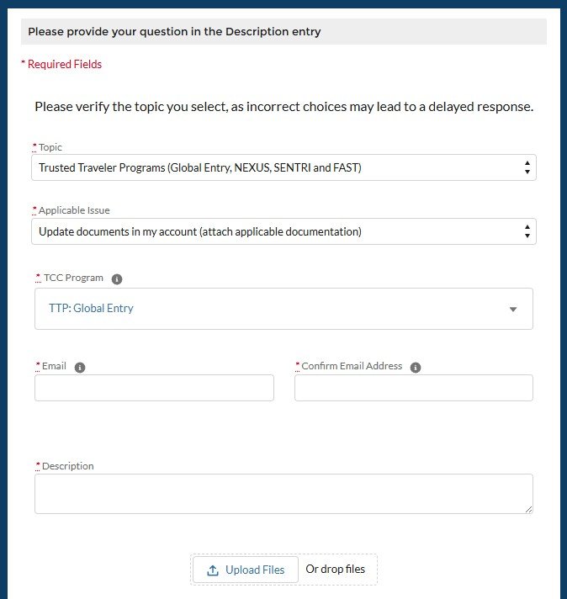The image size is (567, 599).
Task: Click the TCC Program caret arrow
Action: click(x=513, y=309)
